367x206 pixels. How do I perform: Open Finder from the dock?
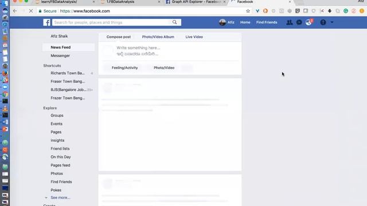pos(5,3)
